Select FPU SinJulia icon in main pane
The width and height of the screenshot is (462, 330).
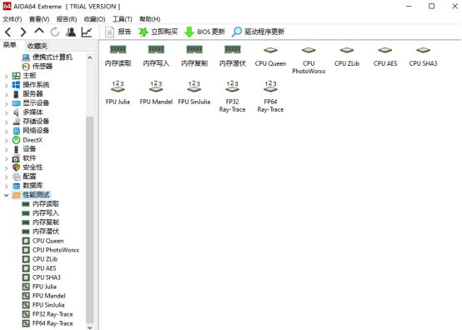[x=194, y=92]
